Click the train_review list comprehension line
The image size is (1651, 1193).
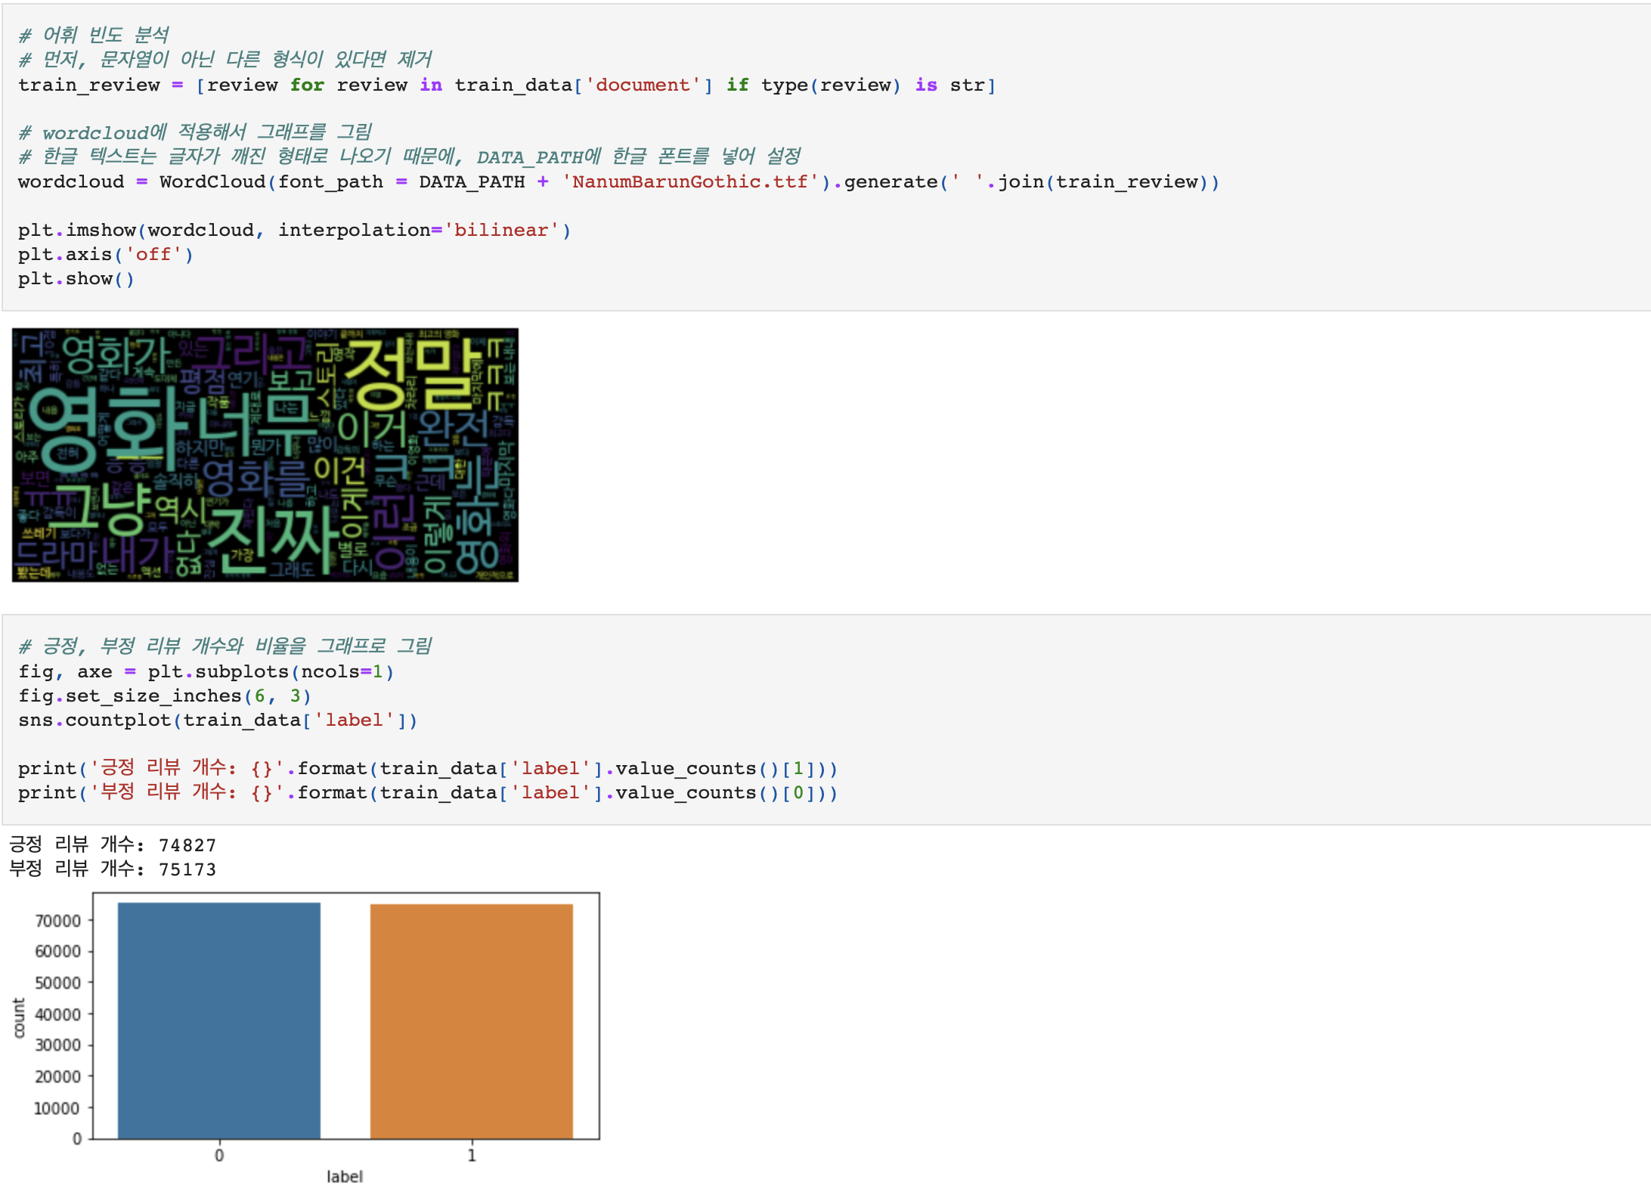coord(506,85)
